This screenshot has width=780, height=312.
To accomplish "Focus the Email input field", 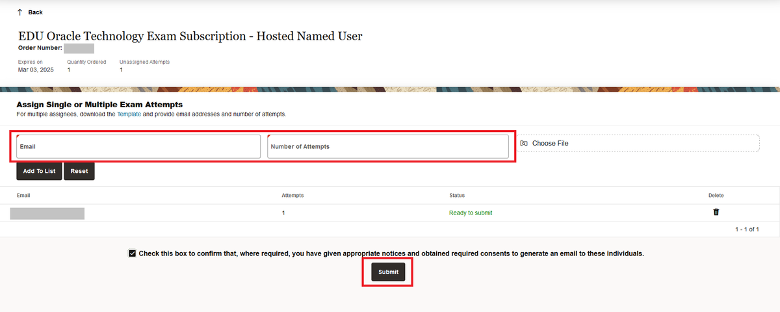I will coord(138,146).
